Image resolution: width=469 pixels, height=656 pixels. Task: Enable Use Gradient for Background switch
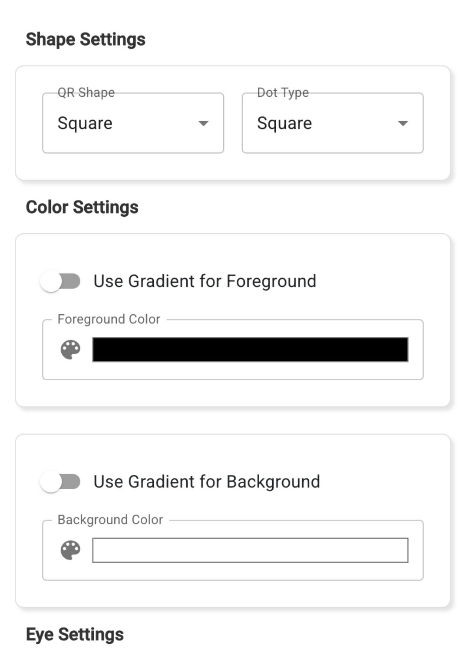pyautogui.click(x=60, y=482)
